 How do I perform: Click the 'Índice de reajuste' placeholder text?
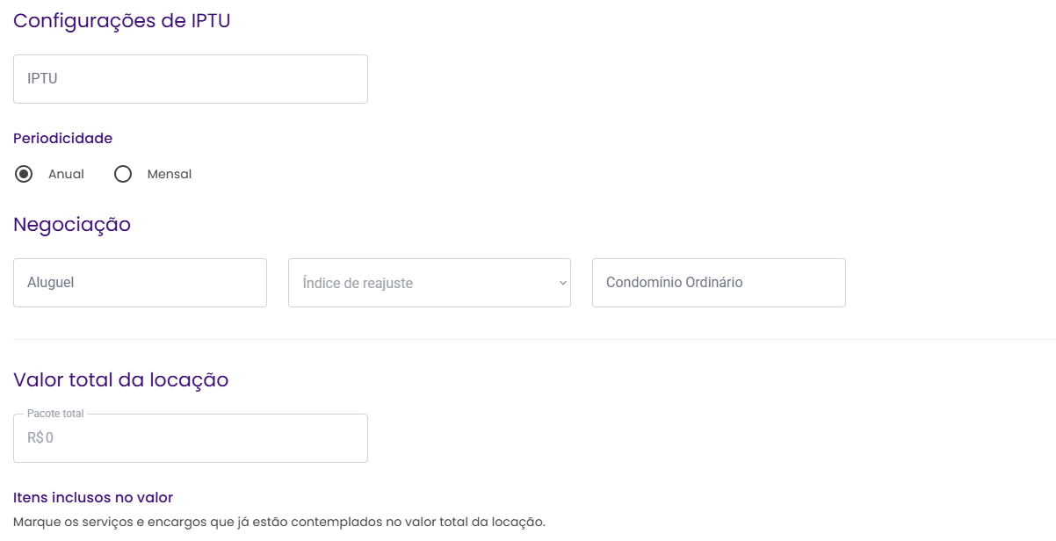coord(358,284)
